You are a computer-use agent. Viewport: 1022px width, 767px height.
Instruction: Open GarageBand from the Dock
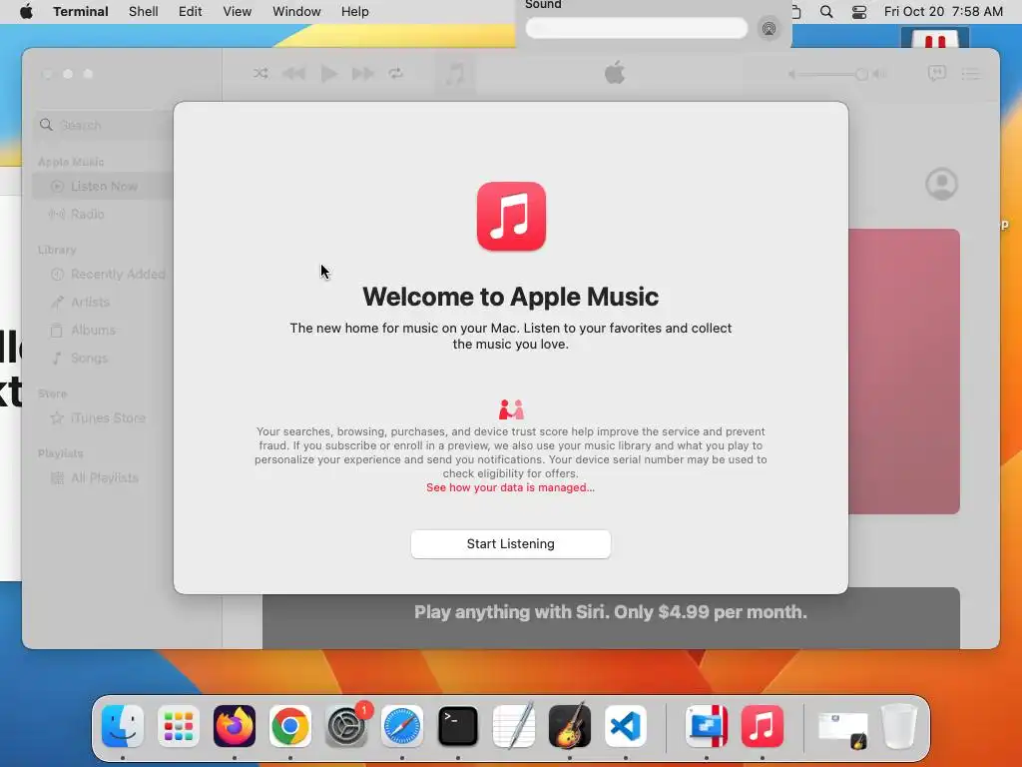[x=570, y=726]
